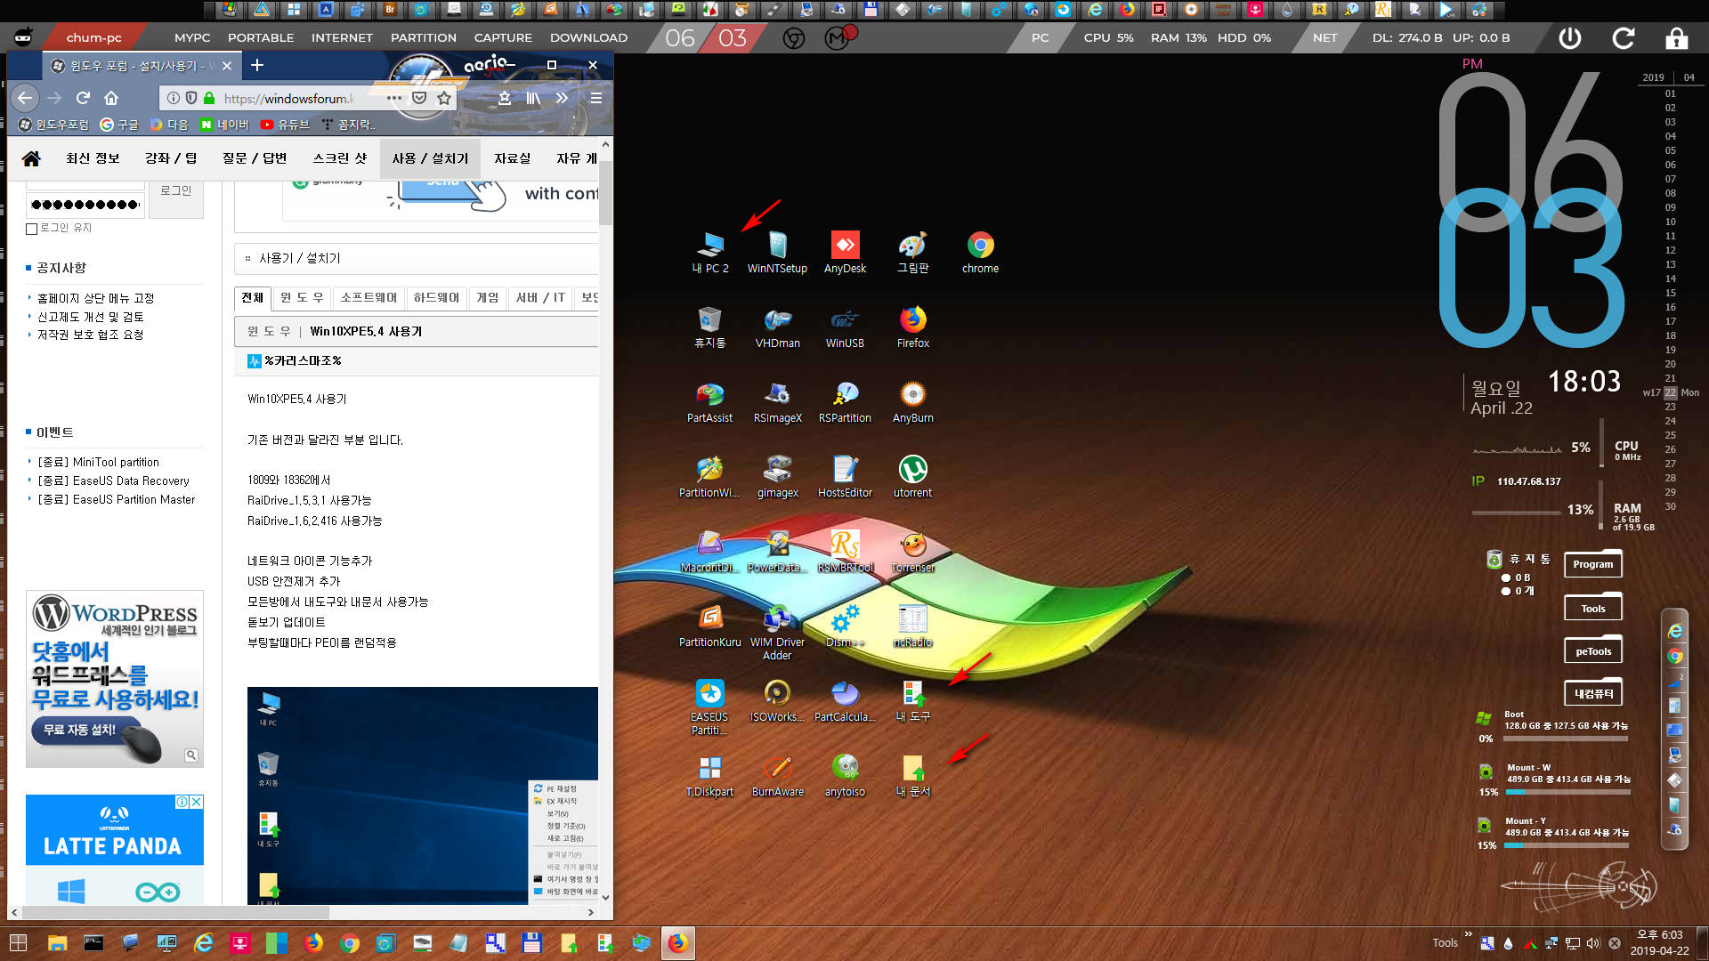Open a new Firefox tab
This screenshot has height=961, width=1709.
click(257, 66)
